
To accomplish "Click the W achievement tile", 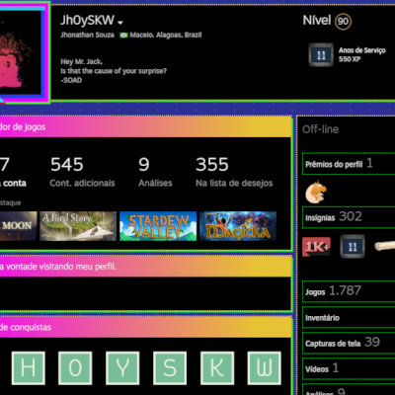I will pos(265,368).
